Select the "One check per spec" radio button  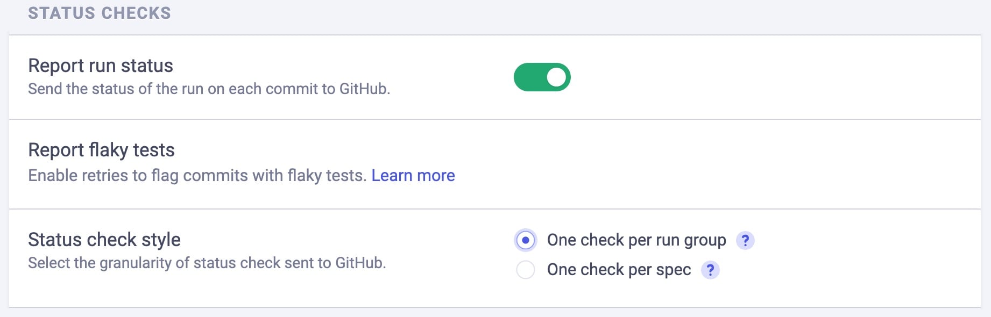pyautogui.click(x=525, y=270)
